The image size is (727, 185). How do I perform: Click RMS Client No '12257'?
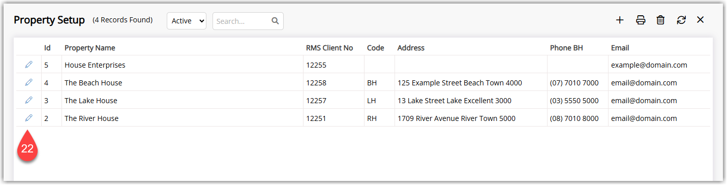pyautogui.click(x=316, y=101)
